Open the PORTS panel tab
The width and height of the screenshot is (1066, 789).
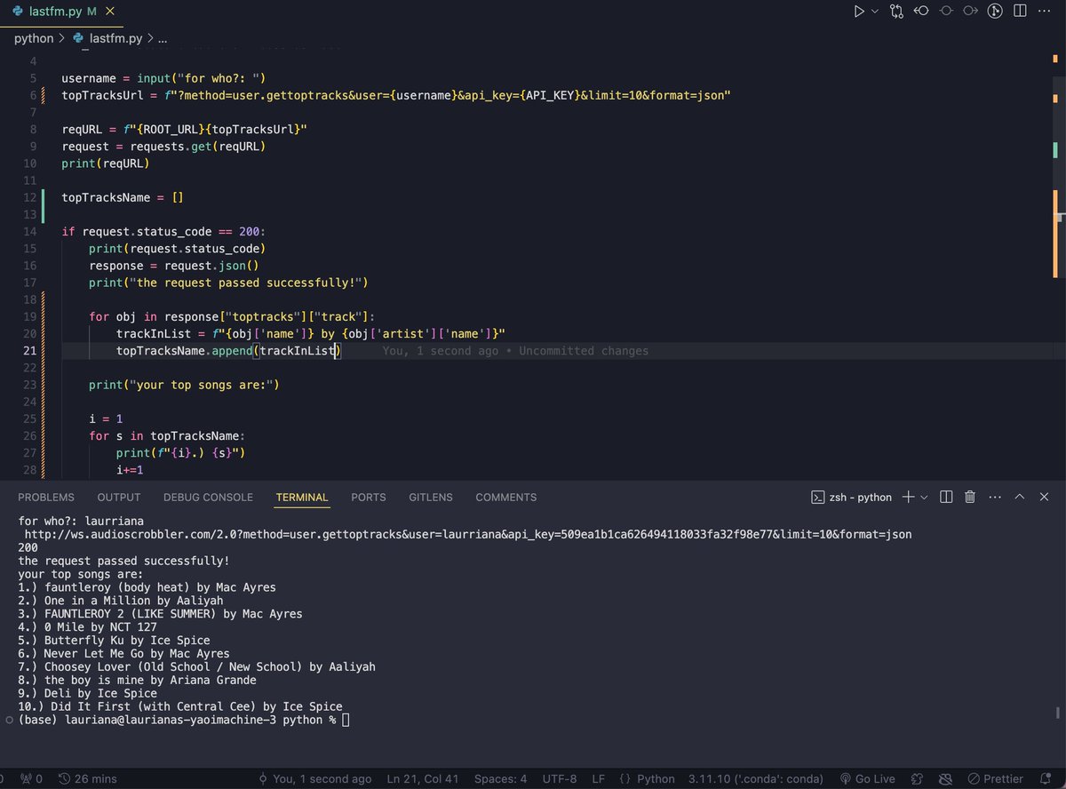tap(369, 498)
